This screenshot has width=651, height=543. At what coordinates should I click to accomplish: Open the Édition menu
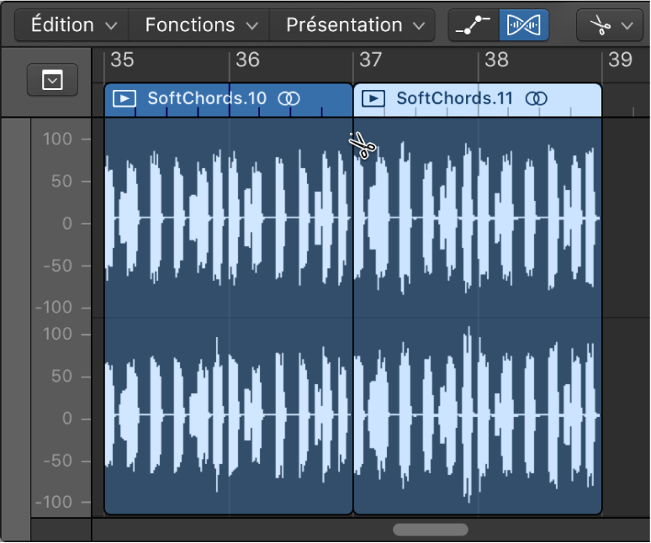point(73,25)
